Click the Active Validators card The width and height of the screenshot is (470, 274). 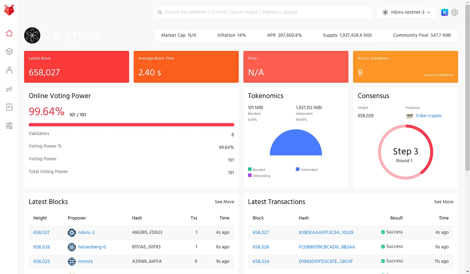[x=406, y=67]
